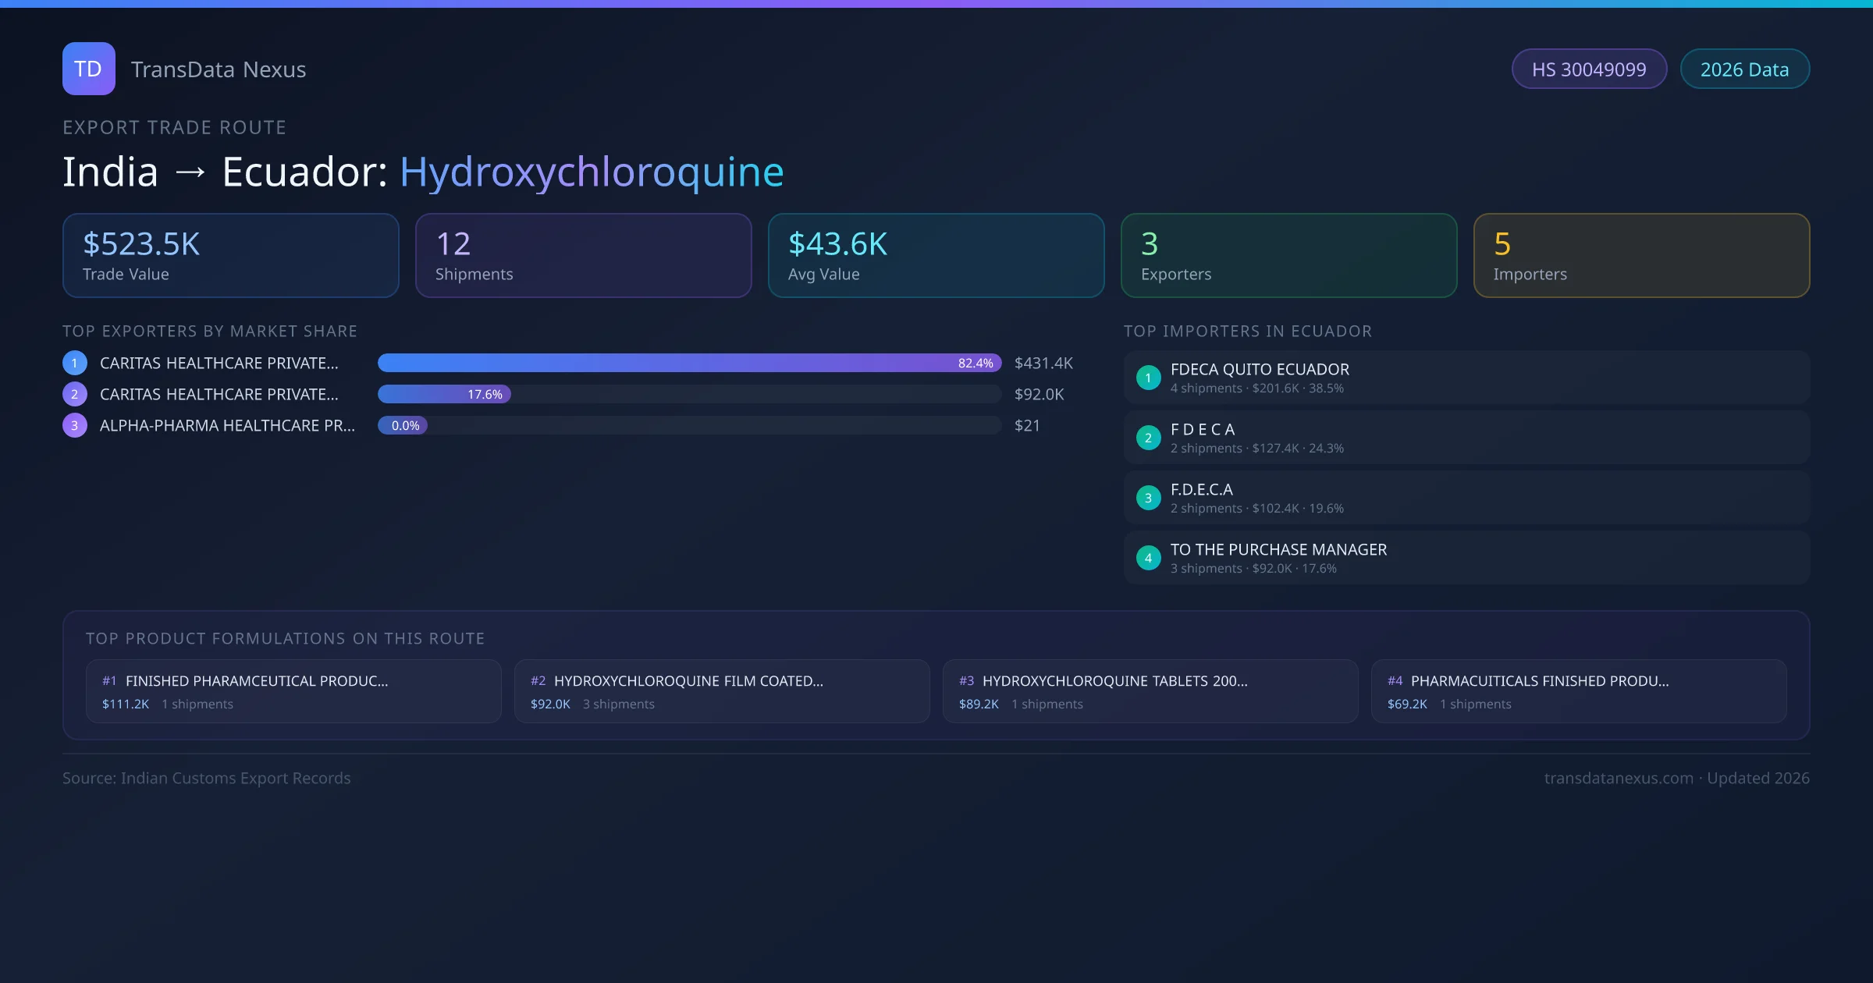This screenshot has width=1873, height=983.
Task: Open the $523.5K Trade Value card
Action: pyautogui.click(x=230, y=255)
